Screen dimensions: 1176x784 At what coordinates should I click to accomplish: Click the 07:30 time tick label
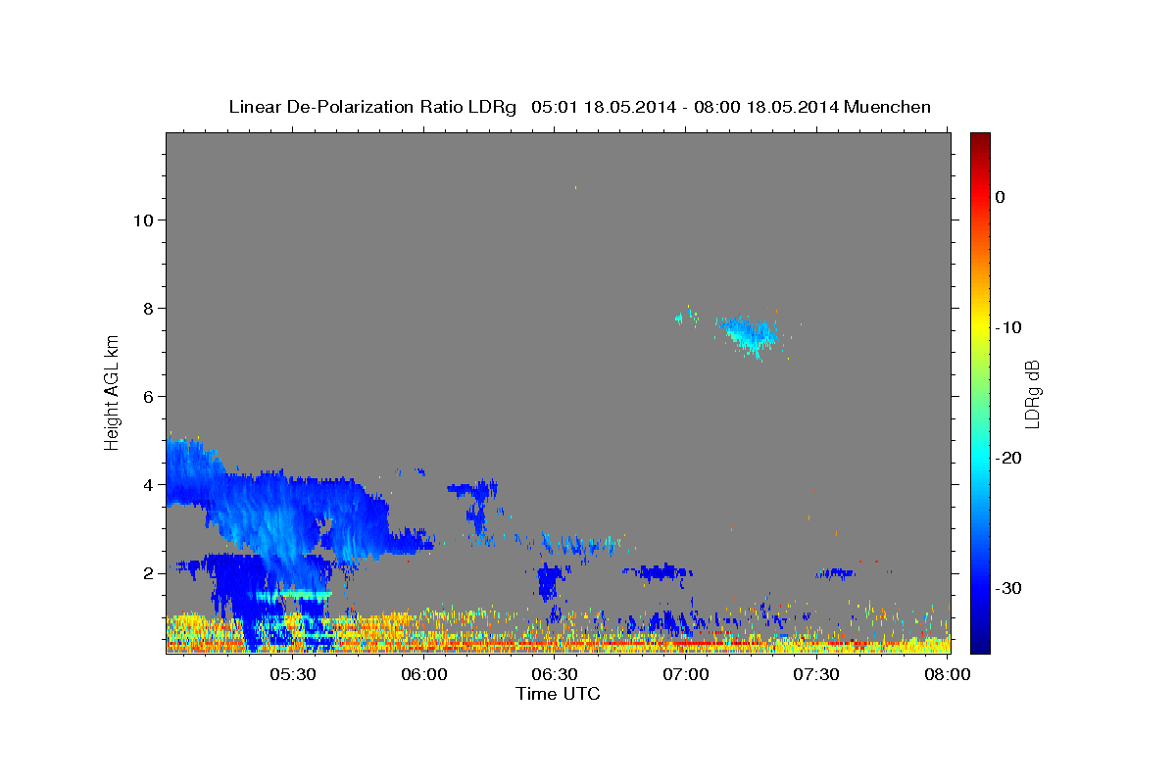[x=816, y=675]
